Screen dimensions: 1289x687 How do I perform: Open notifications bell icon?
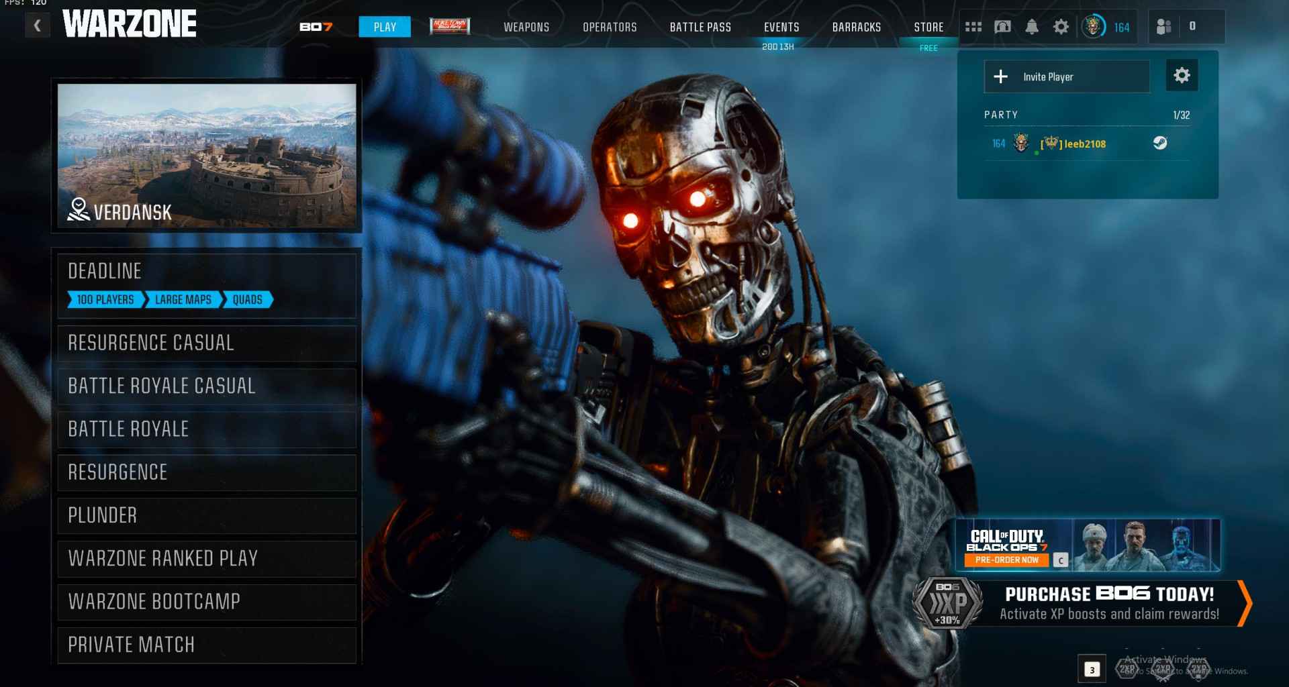1032,27
